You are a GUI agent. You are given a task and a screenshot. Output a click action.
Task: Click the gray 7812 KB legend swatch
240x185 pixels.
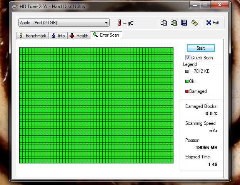tap(187, 71)
